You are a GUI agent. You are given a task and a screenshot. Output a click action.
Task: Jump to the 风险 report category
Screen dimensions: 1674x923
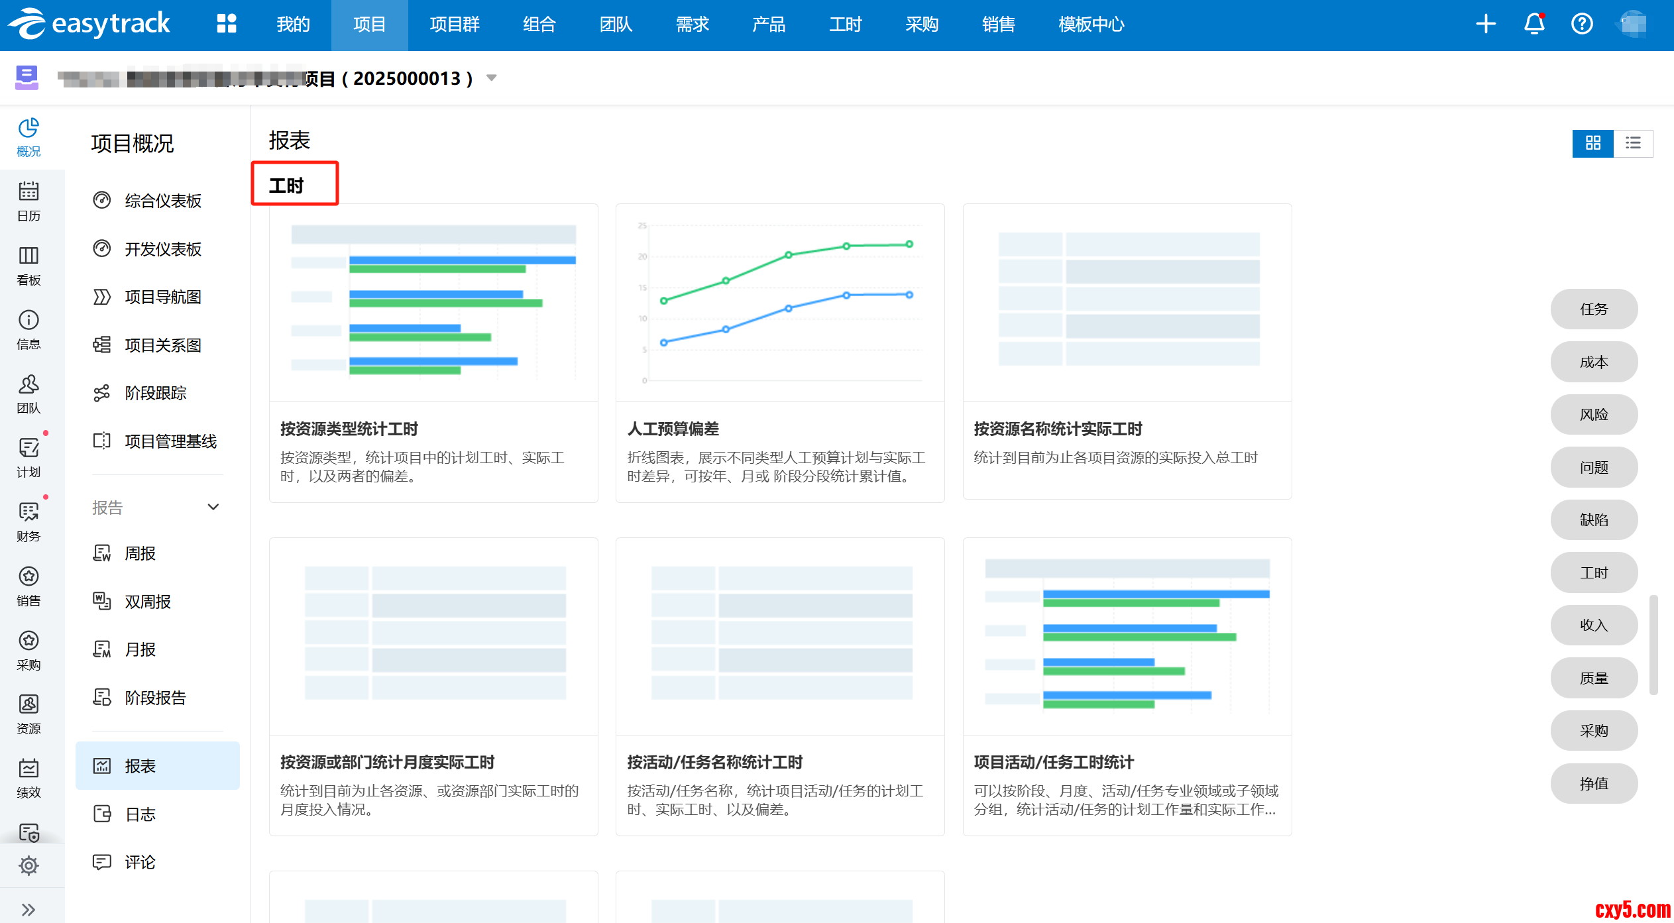point(1594,415)
